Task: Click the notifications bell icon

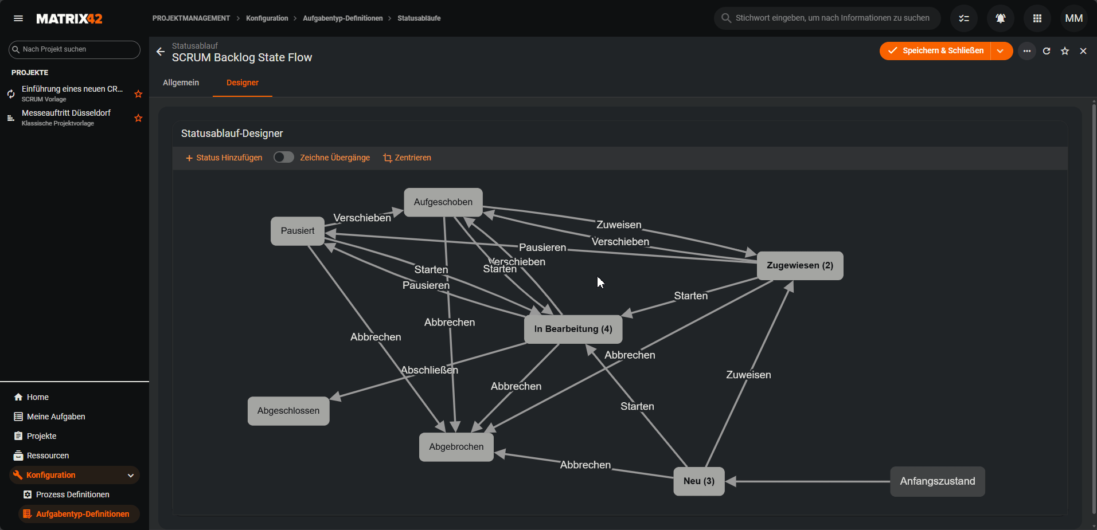Action: [x=1000, y=18]
